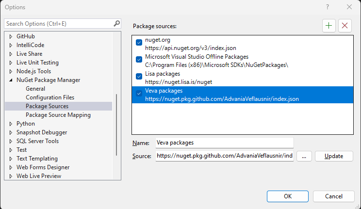Click the Update button
Viewport: 361px width, 209px height.
334,156
